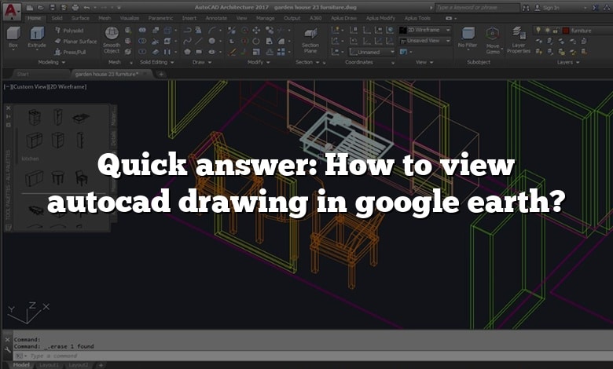This screenshot has height=369, width=613.
Task: Click the command line input field
Action: [x=313, y=356]
